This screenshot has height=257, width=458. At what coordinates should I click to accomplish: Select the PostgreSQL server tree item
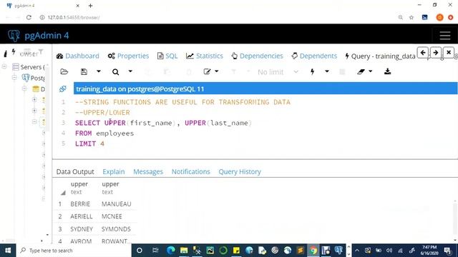34,78
